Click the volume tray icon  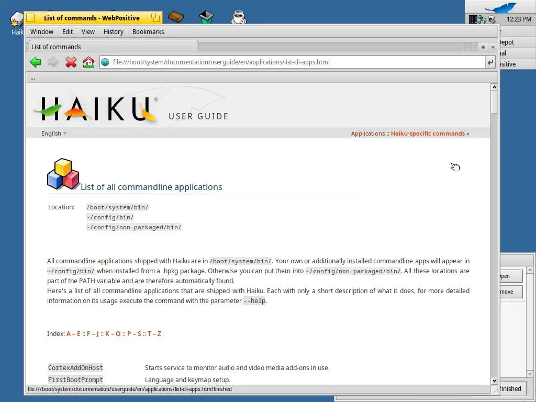[492, 19]
